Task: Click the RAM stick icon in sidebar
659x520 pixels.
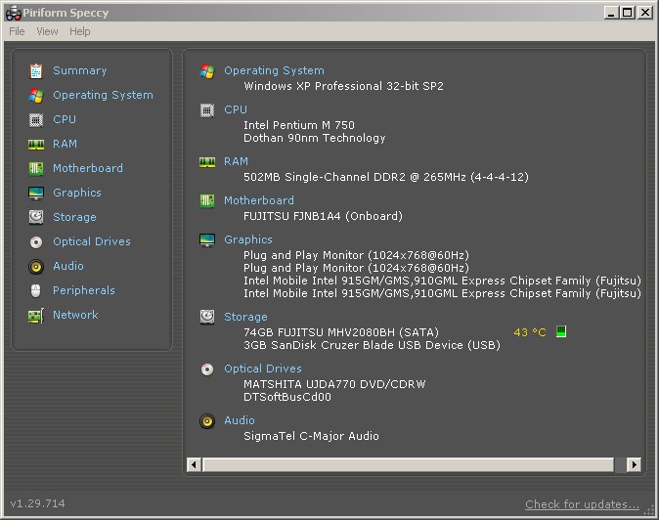Action: (x=36, y=145)
